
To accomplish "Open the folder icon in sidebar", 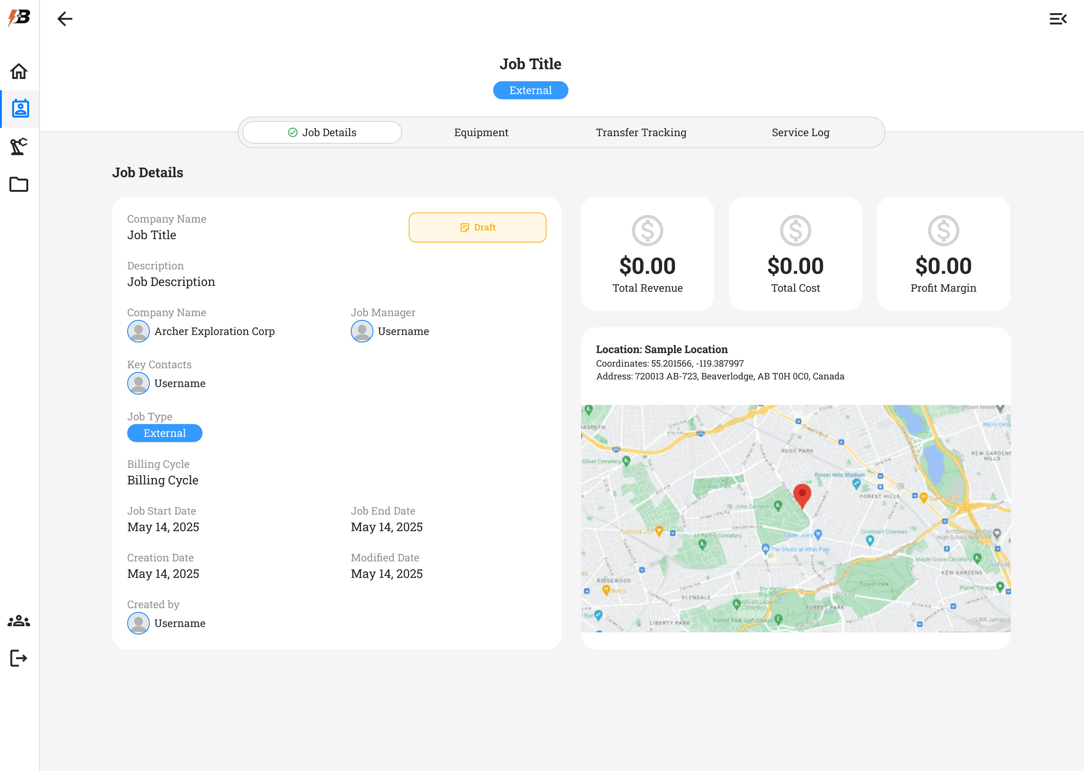I will click(x=19, y=184).
